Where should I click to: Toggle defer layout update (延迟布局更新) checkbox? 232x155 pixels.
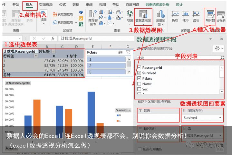[140, 149]
